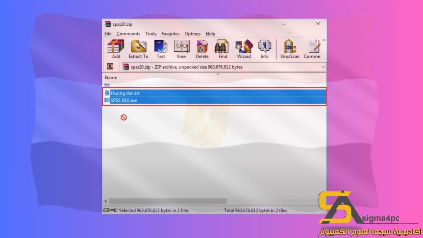Open the Comment tool
The image size is (423, 238).
(312, 49)
